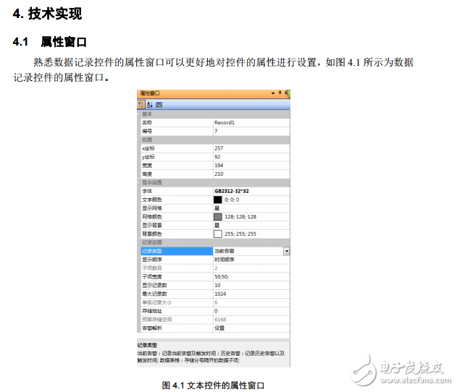Close the 属性窗口 panel
Image resolution: width=457 pixels, height=392 pixels.
tap(286, 93)
